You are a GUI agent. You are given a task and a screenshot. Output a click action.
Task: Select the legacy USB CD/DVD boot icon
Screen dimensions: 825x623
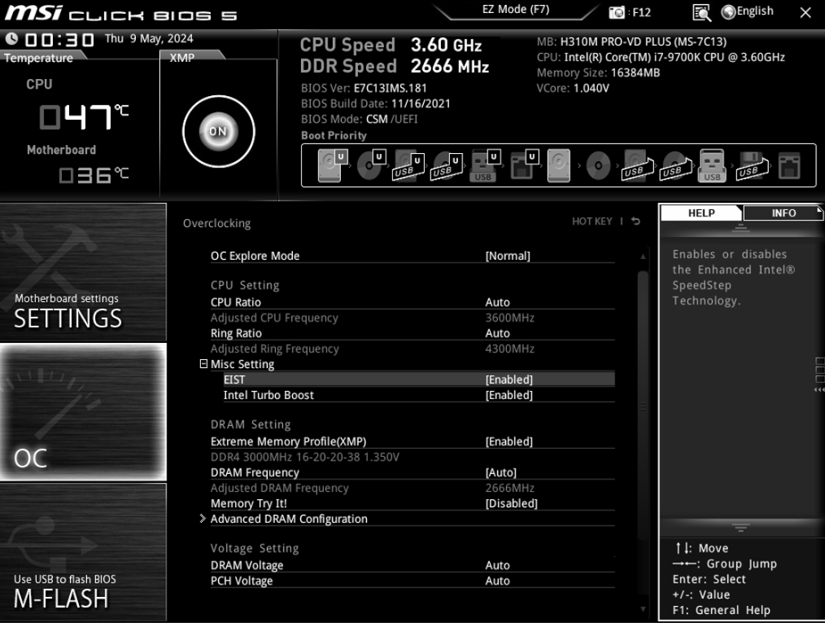(x=676, y=166)
